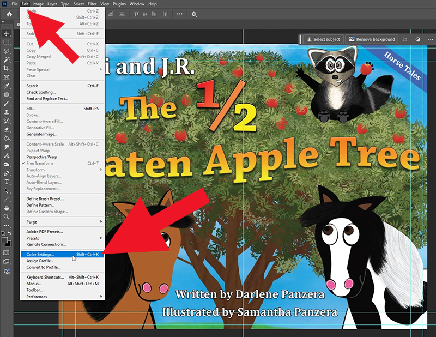Choose Generate Image menu entry

[x=62, y=134]
